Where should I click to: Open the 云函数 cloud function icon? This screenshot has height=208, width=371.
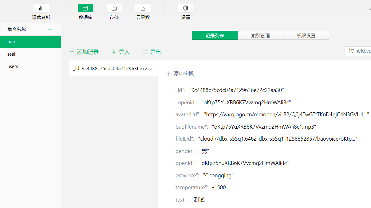tap(143, 8)
